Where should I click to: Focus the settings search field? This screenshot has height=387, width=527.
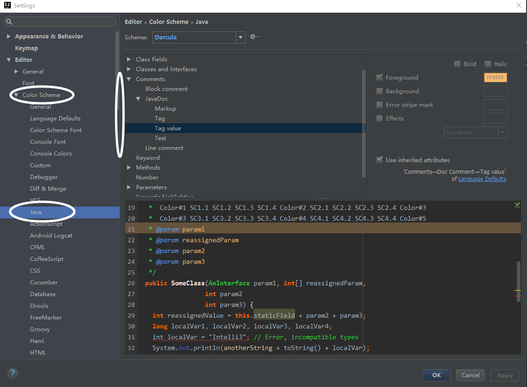coord(60,22)
